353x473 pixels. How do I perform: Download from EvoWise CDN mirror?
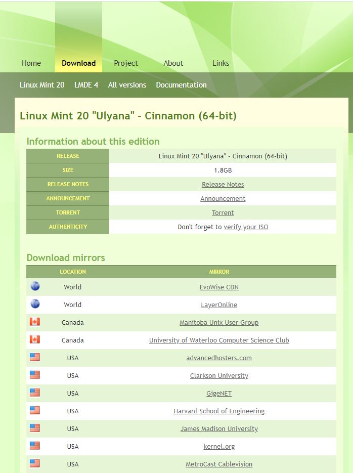219,287
